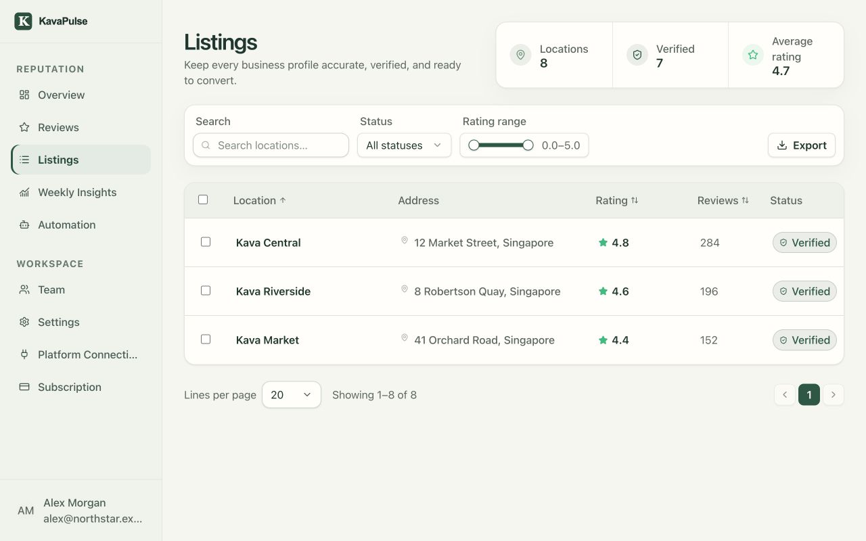Select Weekly Insights in the sidebar
The height and width of the screenshot is (541, 866).
pos(81,192)
